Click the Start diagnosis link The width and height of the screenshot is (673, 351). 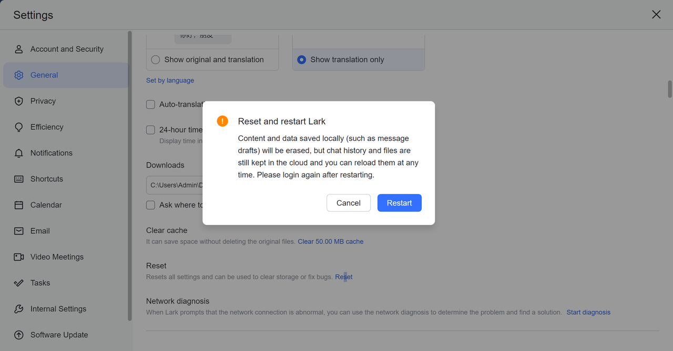[x=588, y=312]
